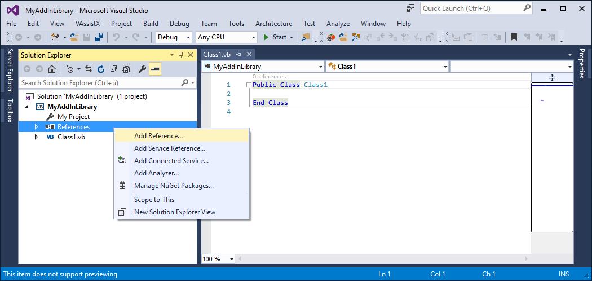The width and height of the screenshot is (592, 281).
Task: Expand the Class1.vb node arrow
Action: [x=36, y=137]
